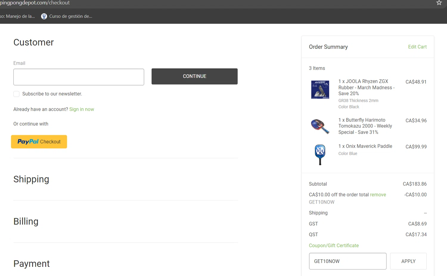Click Onix Maverick Paddle thumbnail
The width and height of the screenshot is (447, 276).
pos(320,155)
